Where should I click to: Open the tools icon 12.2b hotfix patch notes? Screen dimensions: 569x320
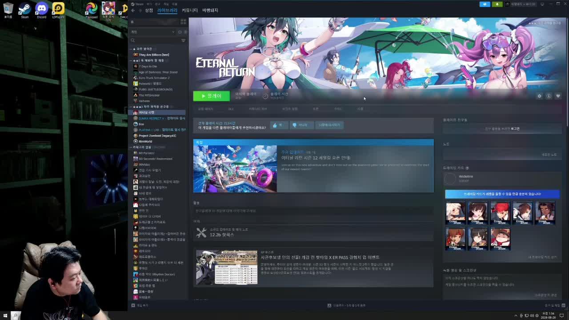click(201, 232)
